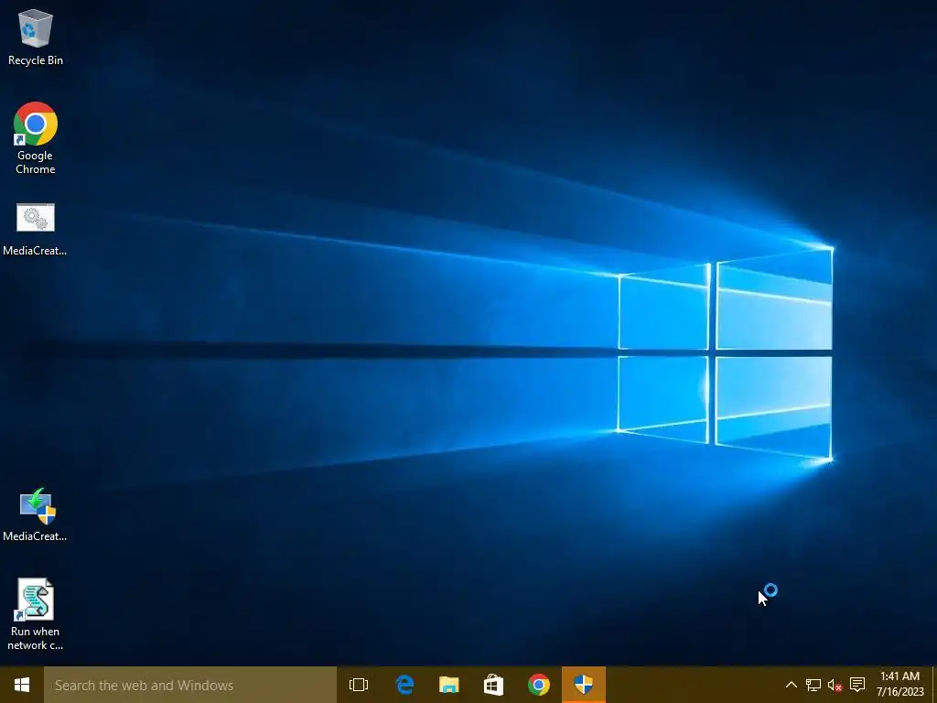Viewport: 937px width, 703px height.
Task: Open the Windows Start menu
Action: coord(22,685)
